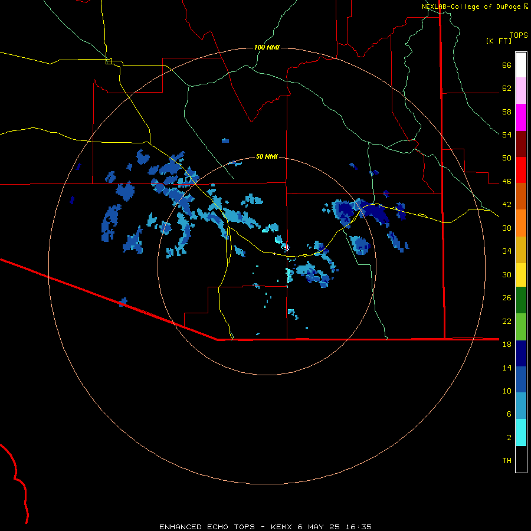
Task: Click the gold 34–38 legend swatch
Action: pyautogui.click(x=521, y=250)
